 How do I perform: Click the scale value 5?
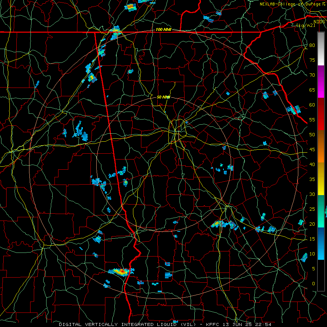314,269
